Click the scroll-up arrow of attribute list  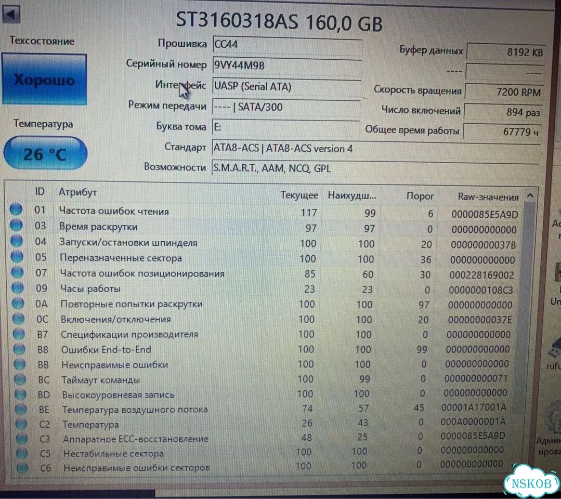(530, 195)
